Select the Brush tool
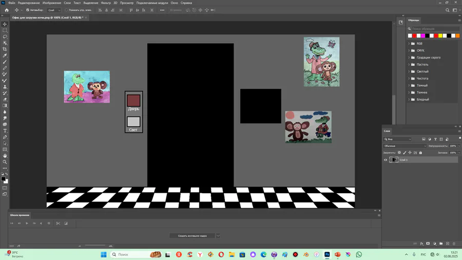The height and width of the screenshot is (260, 462). [5, 62]
